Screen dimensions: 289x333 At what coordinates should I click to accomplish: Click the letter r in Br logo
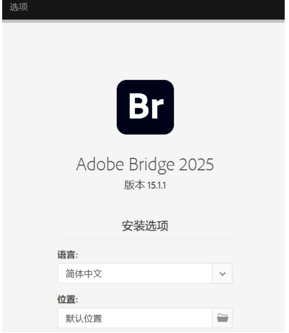tap(157, 109)
